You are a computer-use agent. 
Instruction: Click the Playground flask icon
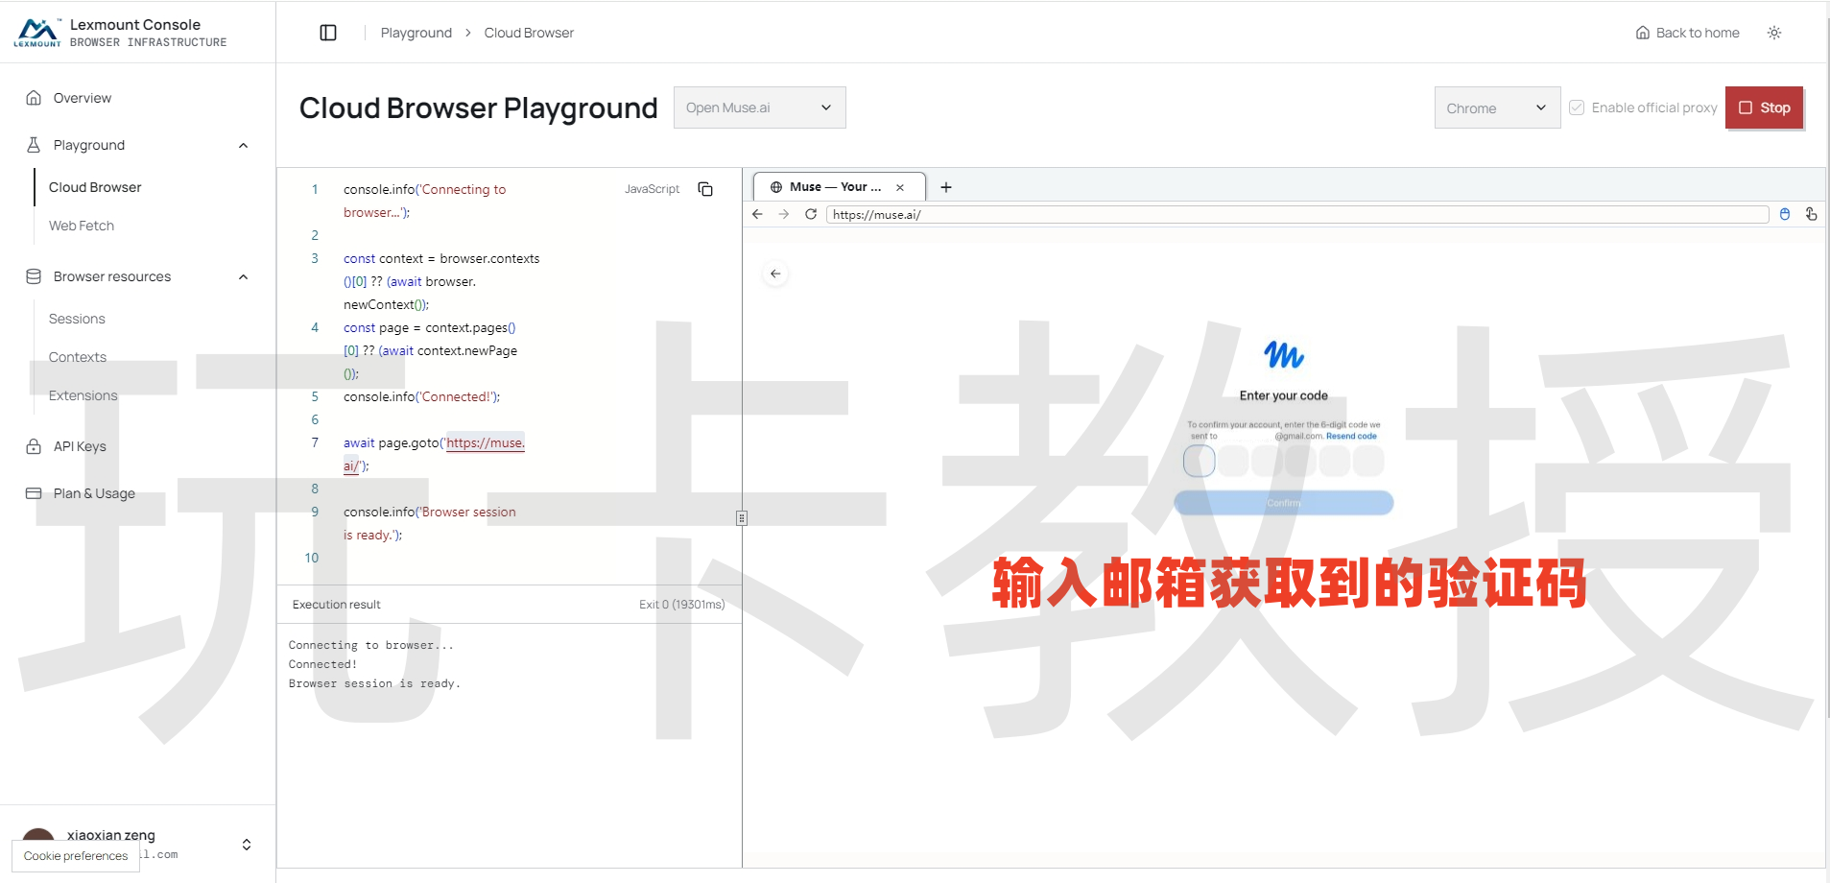tap(34, 145)
